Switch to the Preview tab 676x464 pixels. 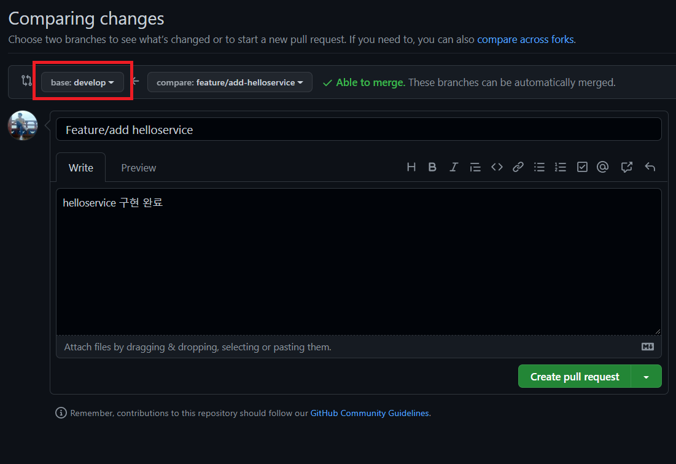click(x=138, y=168)
